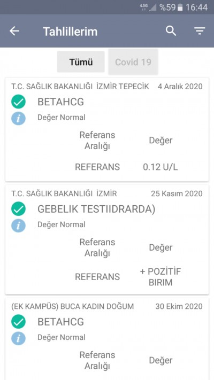The height and width of the screenshot is (380, 214).
Task: Tap the battery indicator in status bar
Action: (x=180, y=7)
